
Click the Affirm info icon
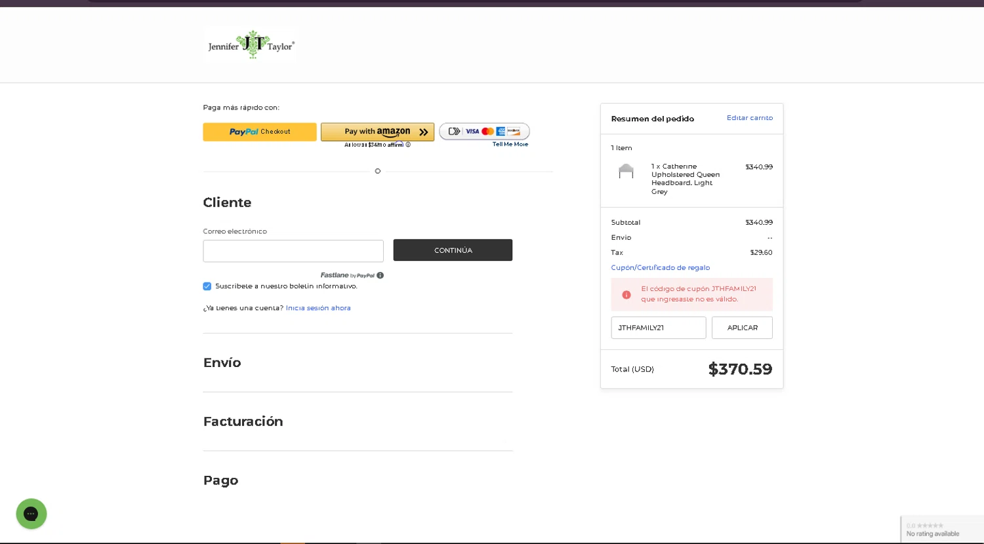click(x=408, y=145)
